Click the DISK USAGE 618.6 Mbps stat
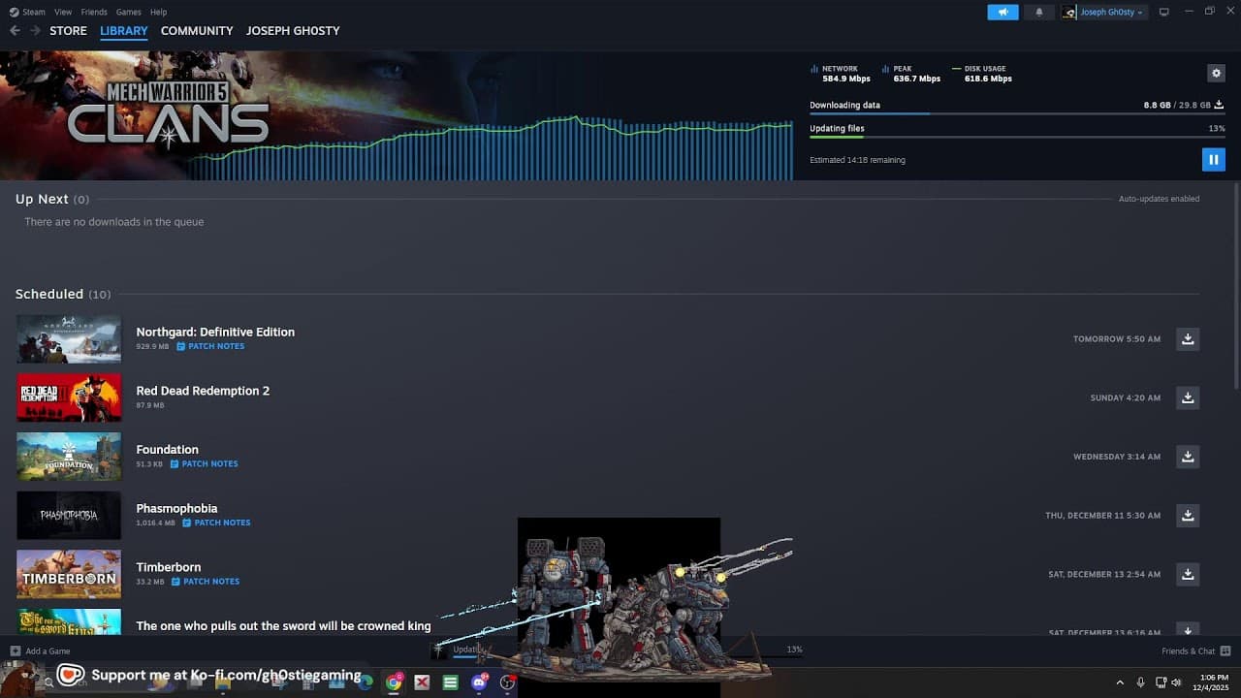Viewport: 1241px width, 698px height. pyautogui.click(x=982, y=74)
